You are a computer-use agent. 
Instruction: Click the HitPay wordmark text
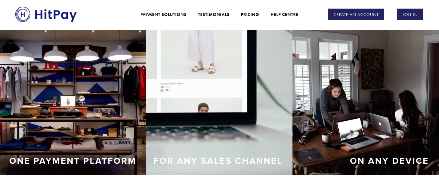pos(55,15)
